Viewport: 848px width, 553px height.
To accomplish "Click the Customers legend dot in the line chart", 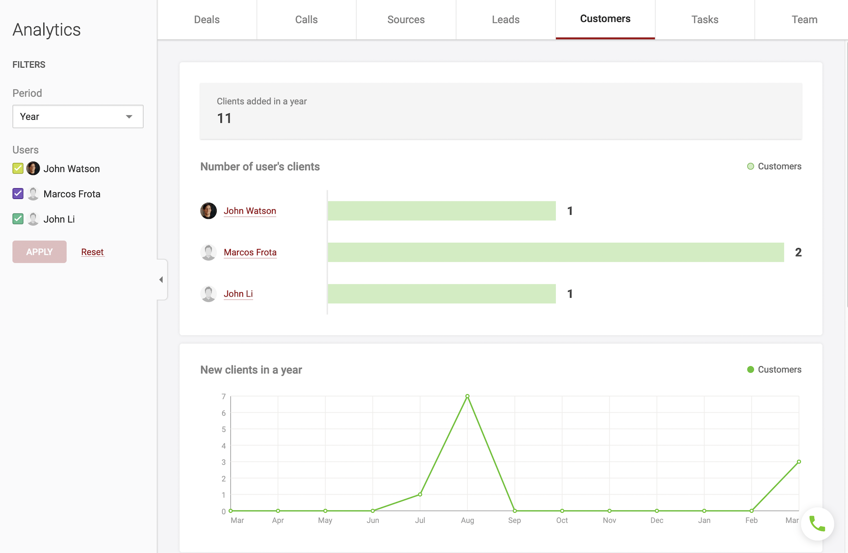I will tap(750, 370).
